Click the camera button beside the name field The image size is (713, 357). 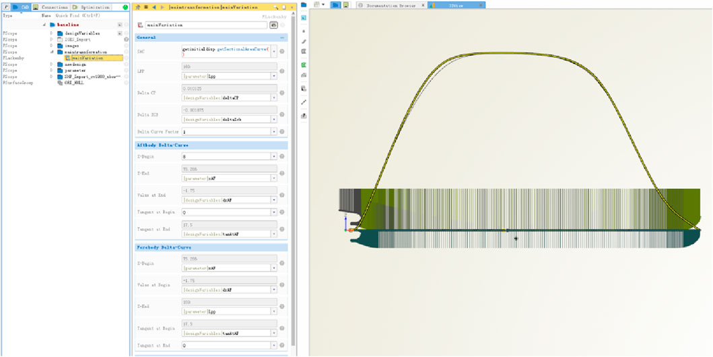pos(274,25)
